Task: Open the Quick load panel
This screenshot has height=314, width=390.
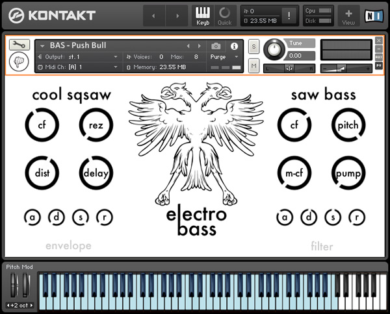Action: coord(225,16)
